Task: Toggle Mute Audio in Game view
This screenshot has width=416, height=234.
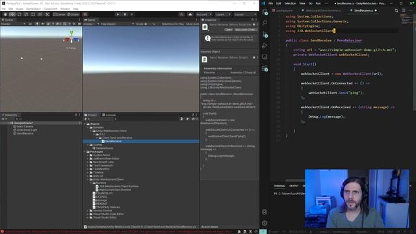Action: [x=192, y=24]
